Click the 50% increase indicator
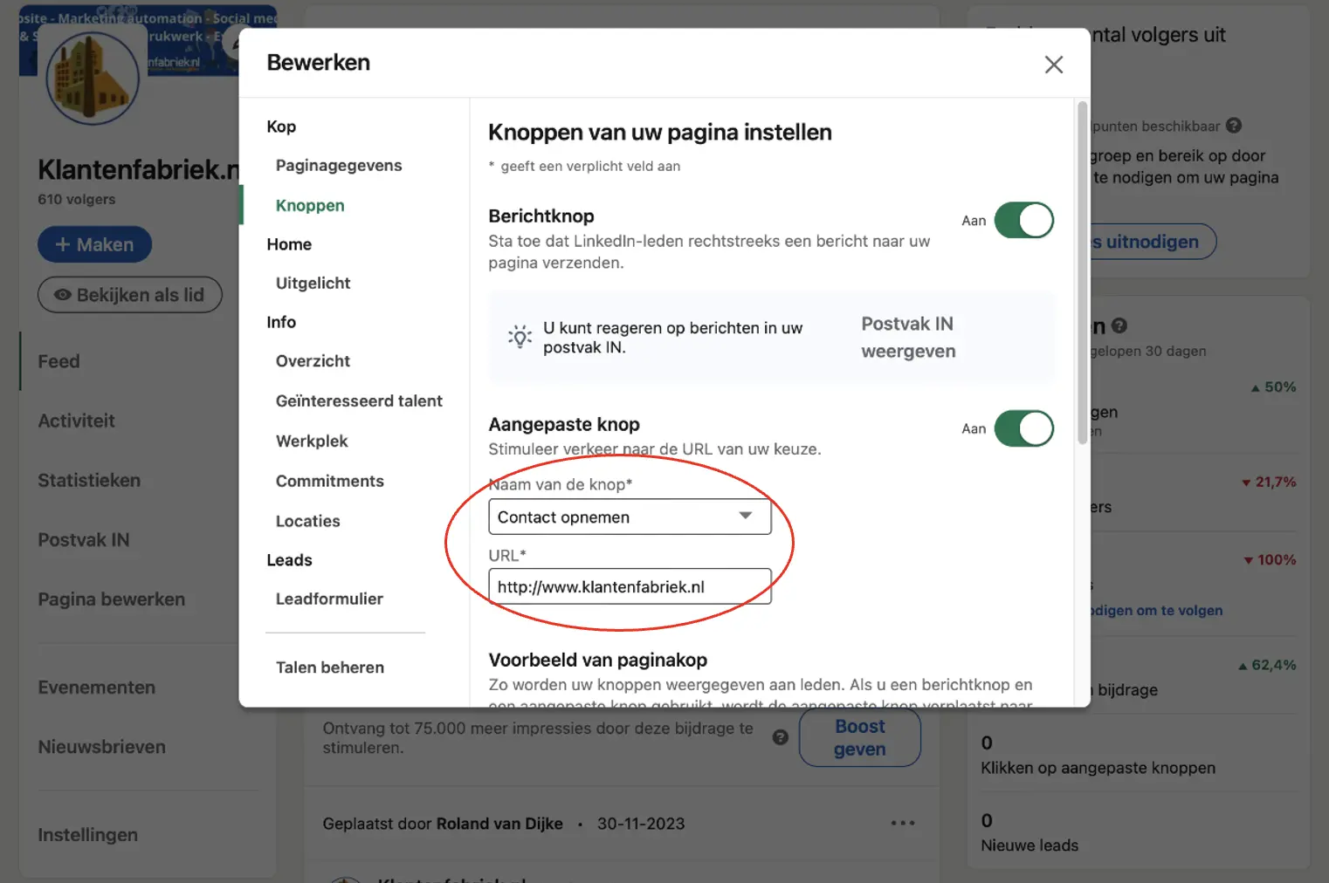 pos(1273,387)
